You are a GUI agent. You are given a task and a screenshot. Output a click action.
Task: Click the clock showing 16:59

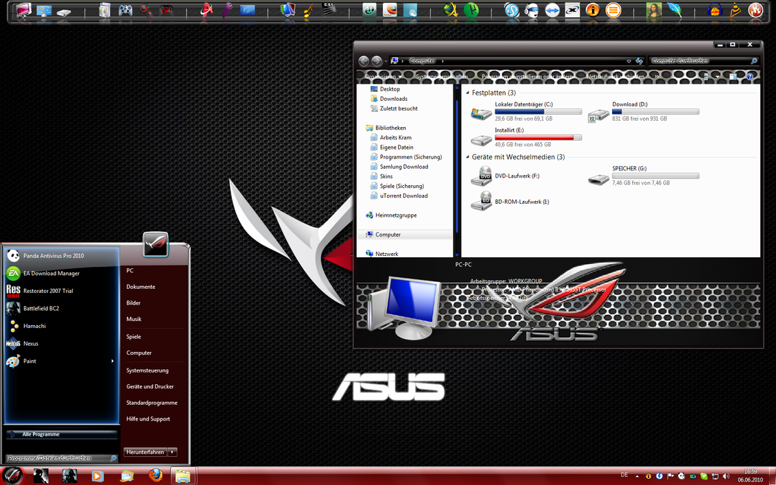[750, 472]
